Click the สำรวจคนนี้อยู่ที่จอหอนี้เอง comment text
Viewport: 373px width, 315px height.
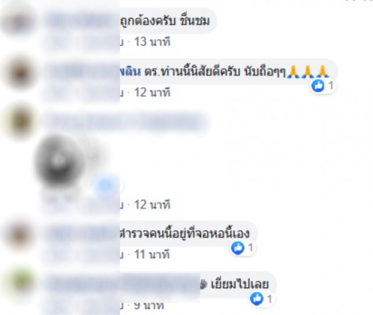coord(185,234)
